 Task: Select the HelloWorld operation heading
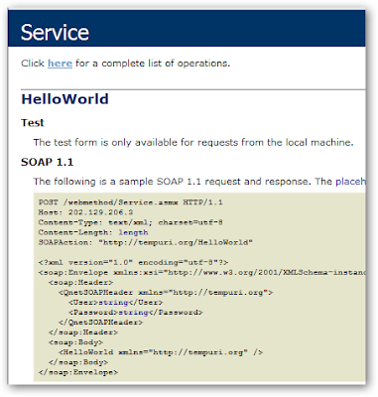tap(64, 99)
